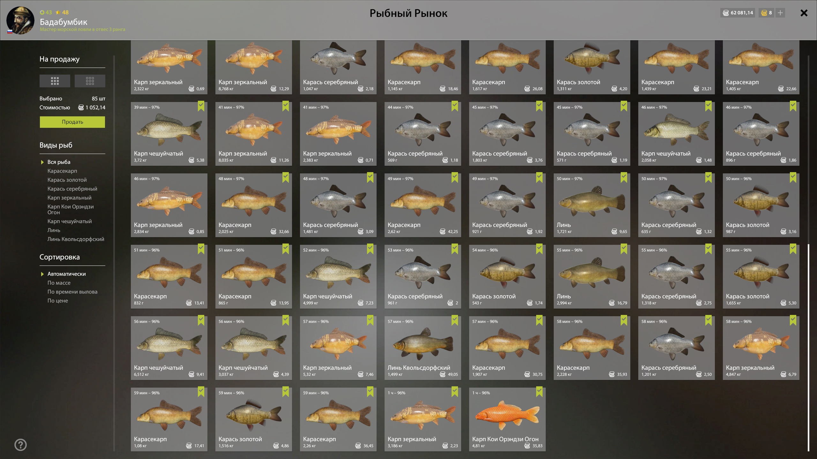
Task: Select Линь 2,994 кг card
Action: click(592, 277)
